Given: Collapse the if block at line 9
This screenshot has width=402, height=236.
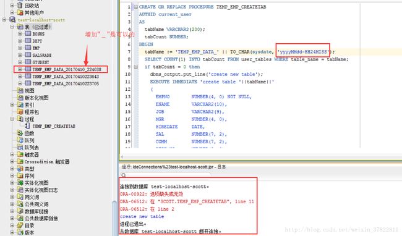Looking at the screenshot, I should point(136,67).
